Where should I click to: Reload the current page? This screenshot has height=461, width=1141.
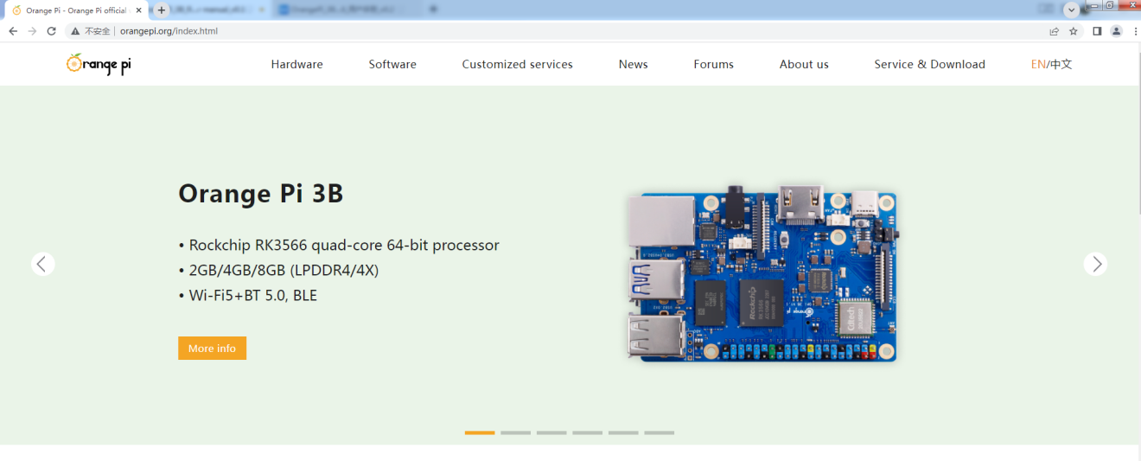[x=51, y=31]
